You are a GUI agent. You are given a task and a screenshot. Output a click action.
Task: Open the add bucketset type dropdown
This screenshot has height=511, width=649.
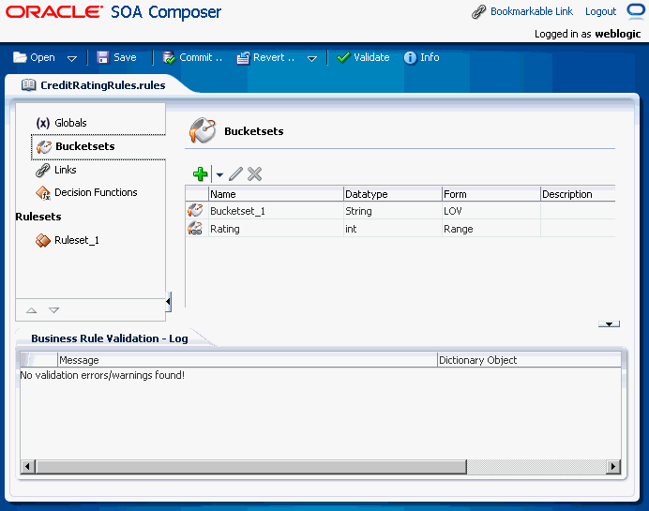point(219,175)
